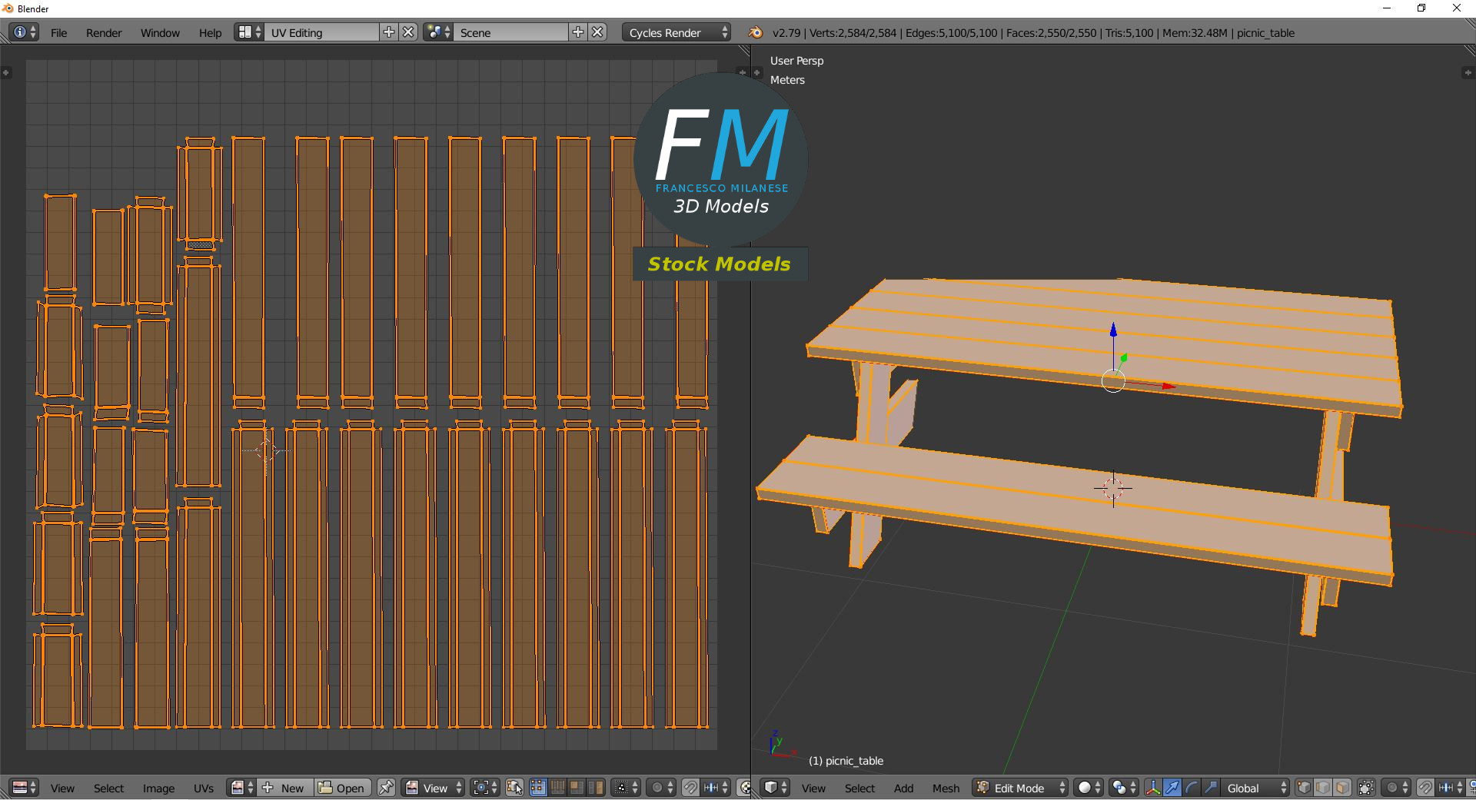The width and height of the screenshot is (1476, 800).
Task: Delete the UV Editing screen layout
Action: tap(409, 32)
